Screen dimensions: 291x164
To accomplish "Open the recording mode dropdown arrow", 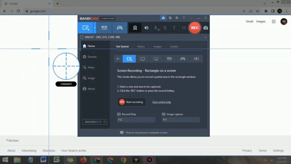I will [x=95, y=28].
